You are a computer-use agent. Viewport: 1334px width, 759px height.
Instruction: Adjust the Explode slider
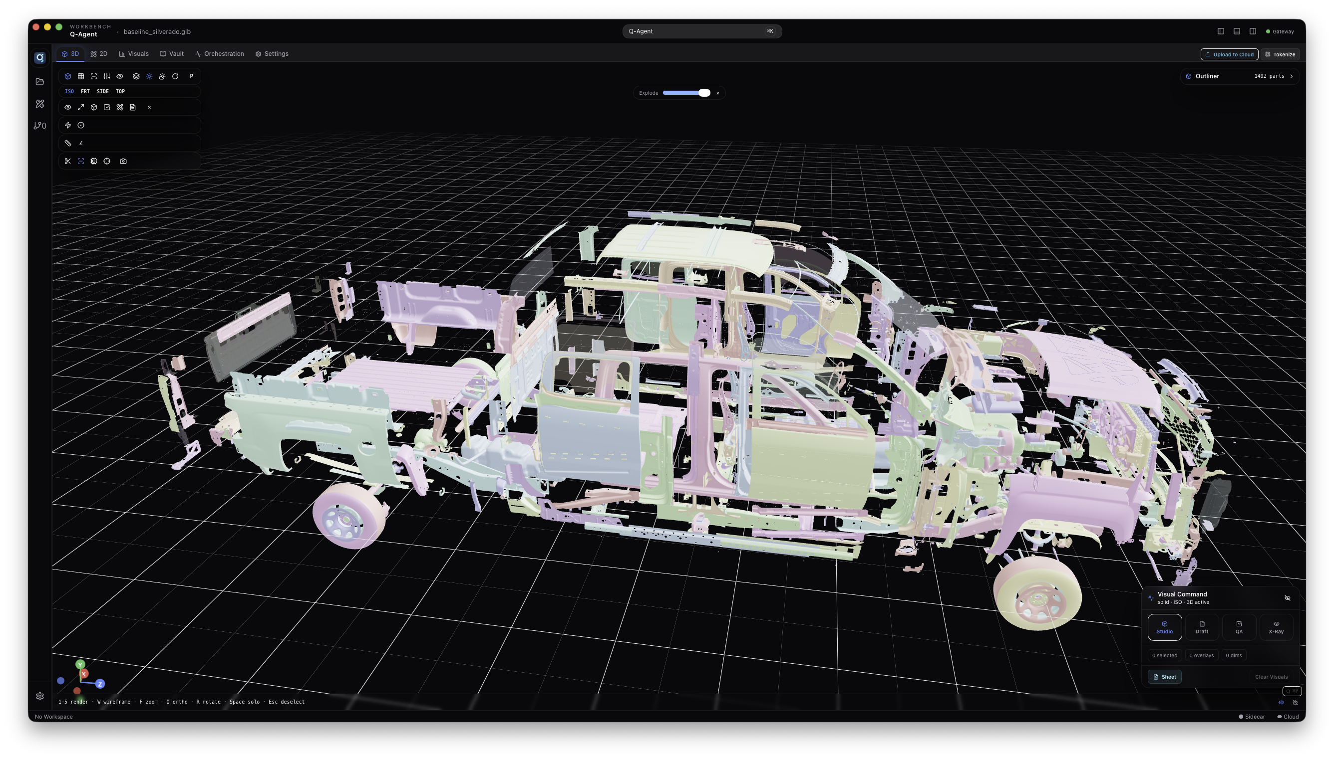pyautogui.click(x=686, y=93)
